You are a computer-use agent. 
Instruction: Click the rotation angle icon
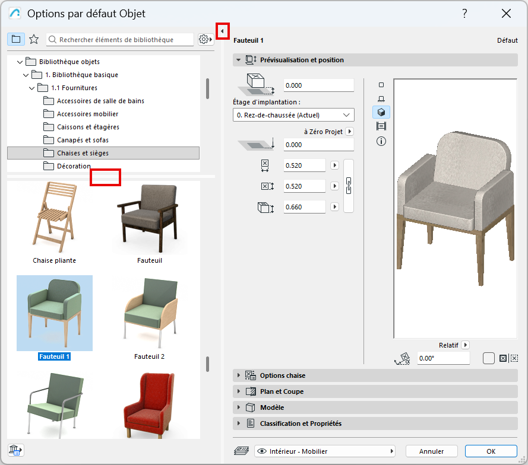[x=403, y=359]
